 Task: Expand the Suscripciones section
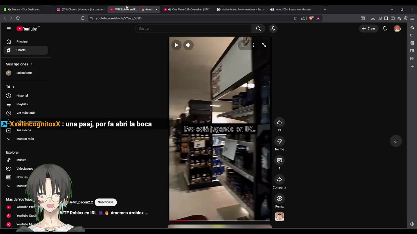click(x=19, y=64)
